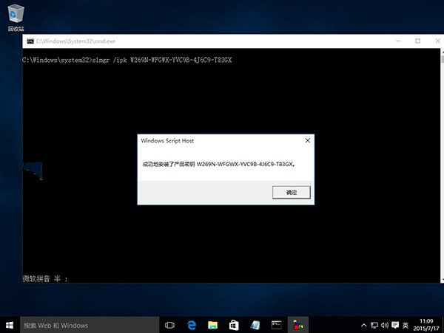
Task: Click the 搜索 Web 和 Windows search box
Action: [90, 325]
